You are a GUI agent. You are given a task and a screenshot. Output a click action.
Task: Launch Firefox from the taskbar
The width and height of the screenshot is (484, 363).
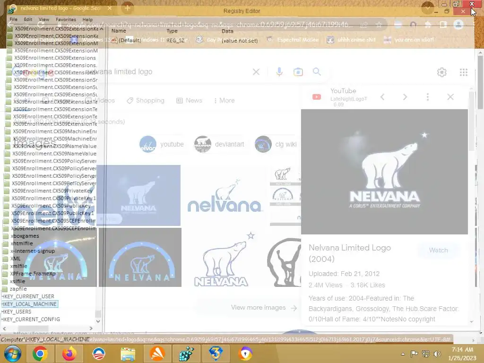(x=69, y=354)
